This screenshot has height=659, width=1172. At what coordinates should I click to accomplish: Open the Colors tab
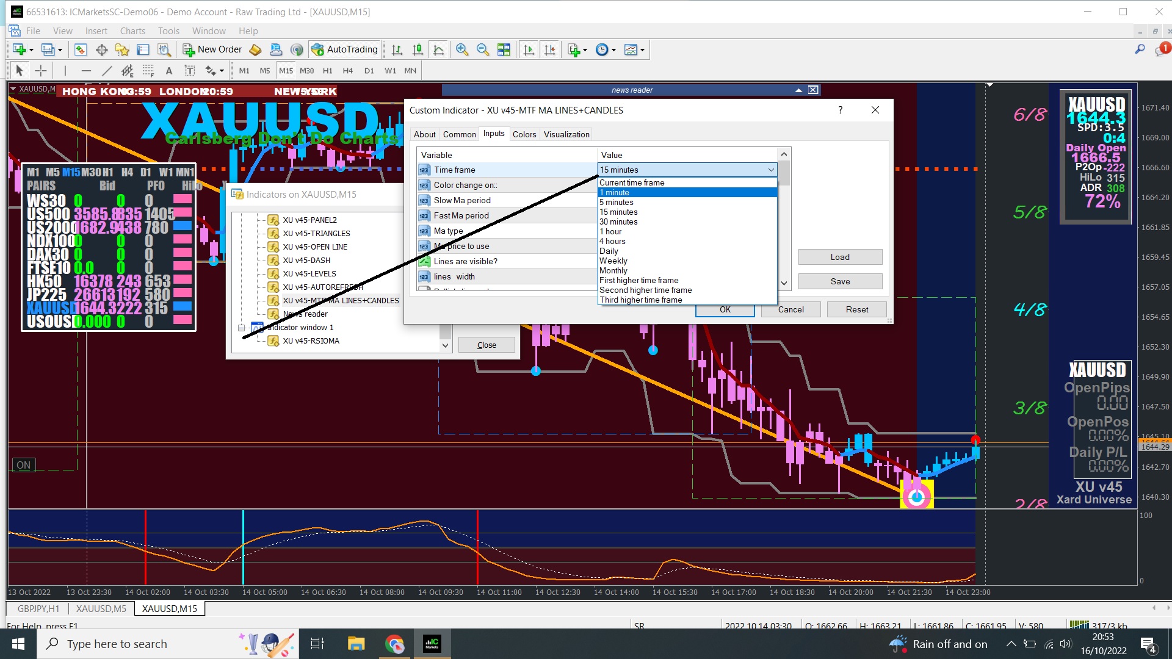pyautogui.click(x=524, y=134)
